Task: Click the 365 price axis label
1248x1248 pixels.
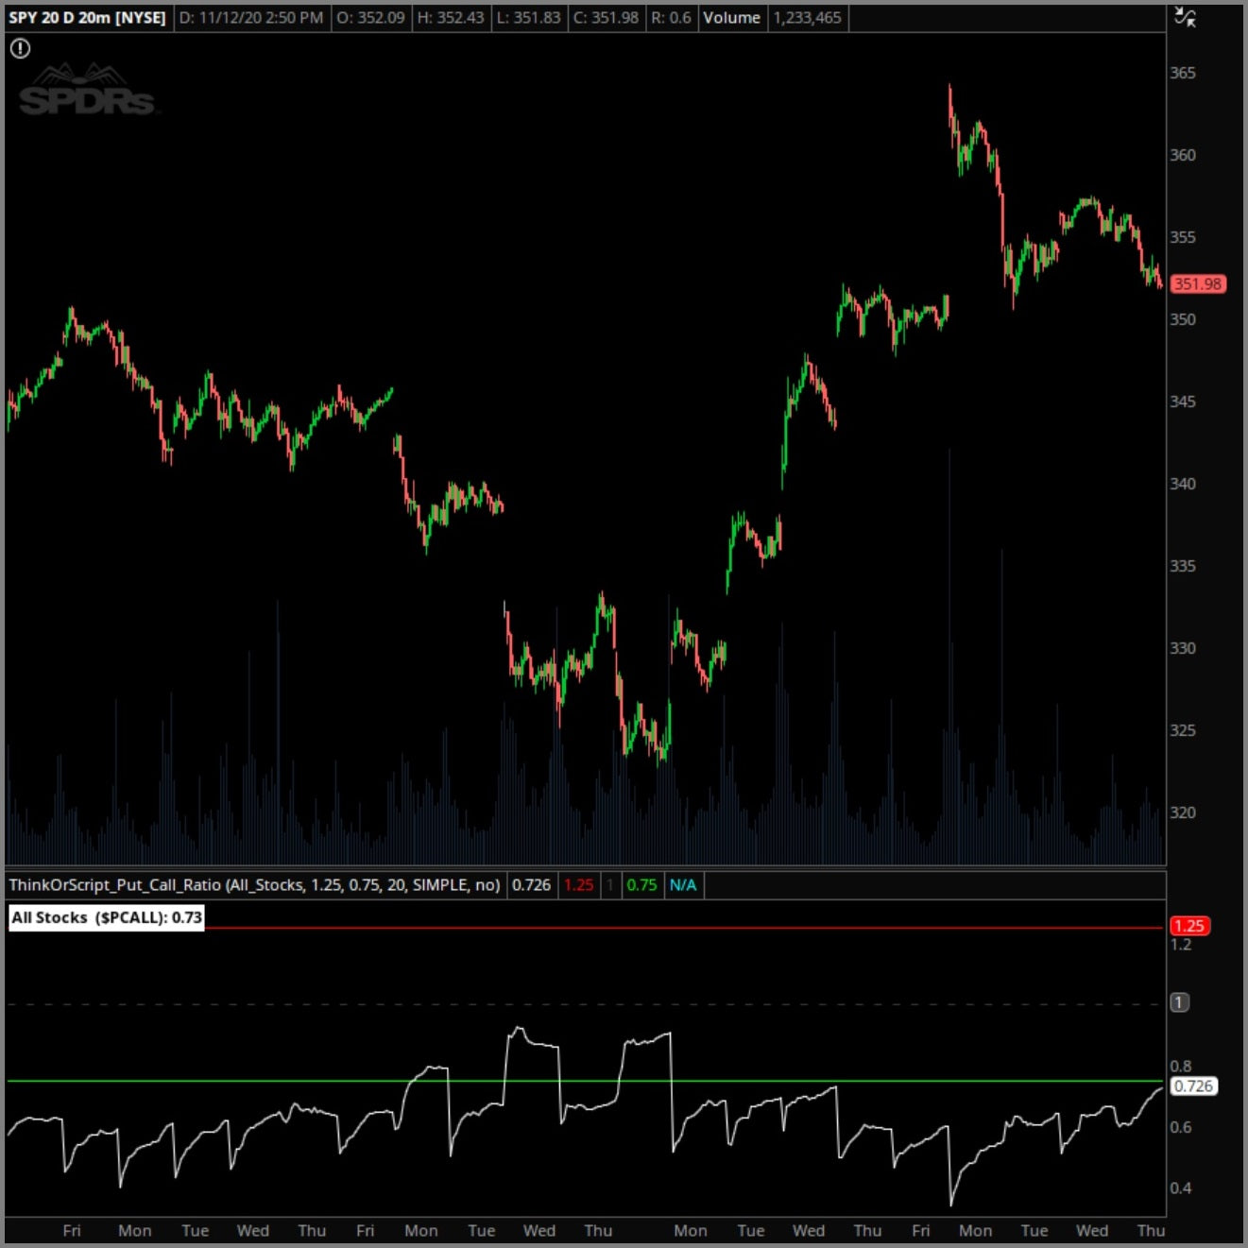Action: click(1183, 73)
